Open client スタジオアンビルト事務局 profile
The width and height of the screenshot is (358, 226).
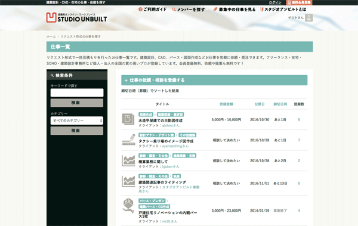169,189
